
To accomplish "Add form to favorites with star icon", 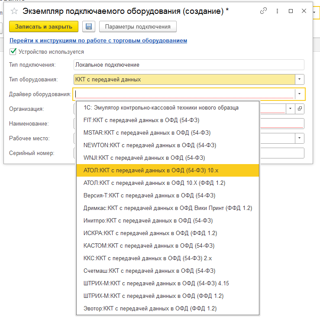I will click(x=14, y=11).
